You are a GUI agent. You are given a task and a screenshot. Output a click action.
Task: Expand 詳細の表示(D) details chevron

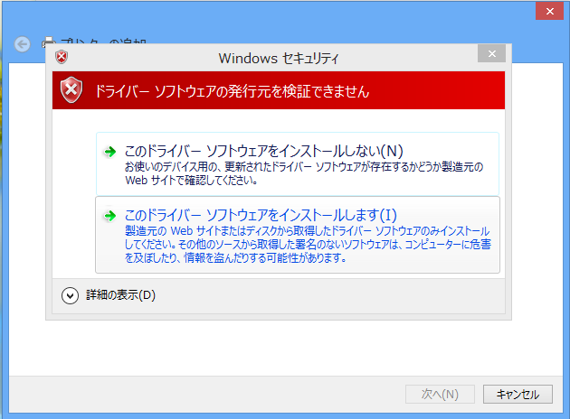pyautogui.click(x=70, y=295)
